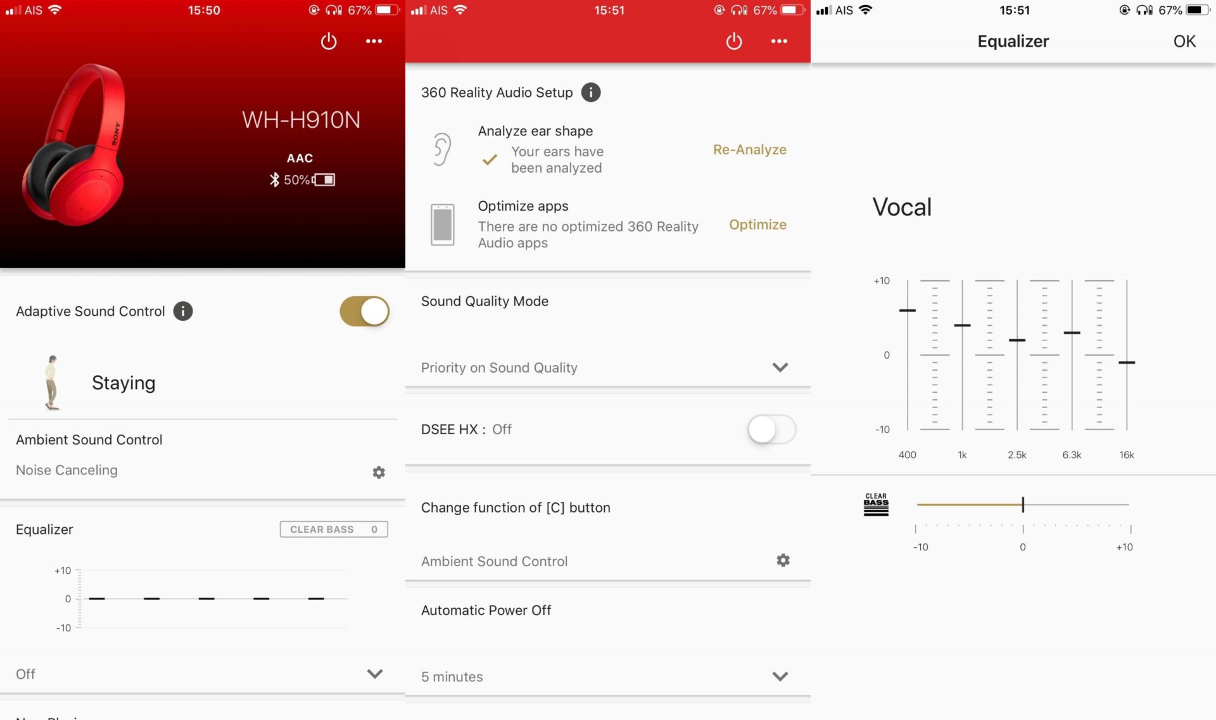This screenshot has width=1216, height=720.
Task: Tap the Ambient Sound Control gear icon
Action: click(x=782, y=561)
